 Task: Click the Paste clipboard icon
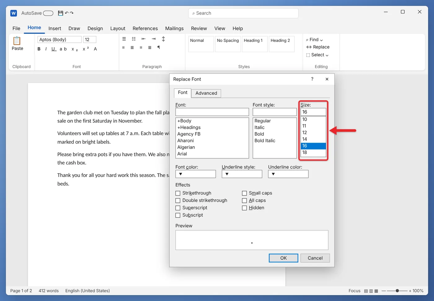(17, 41)
